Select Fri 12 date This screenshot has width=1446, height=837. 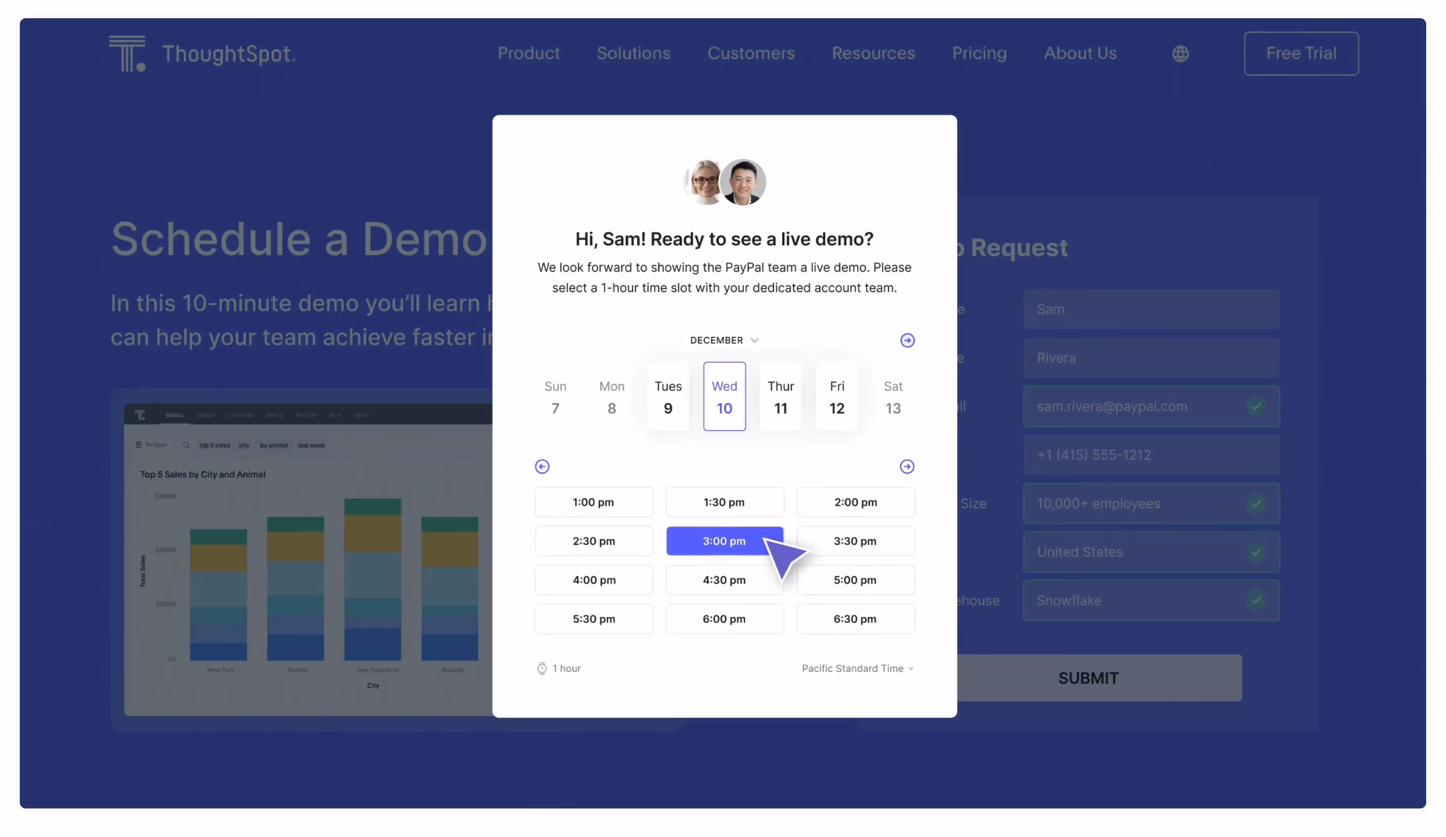point(837,396)
